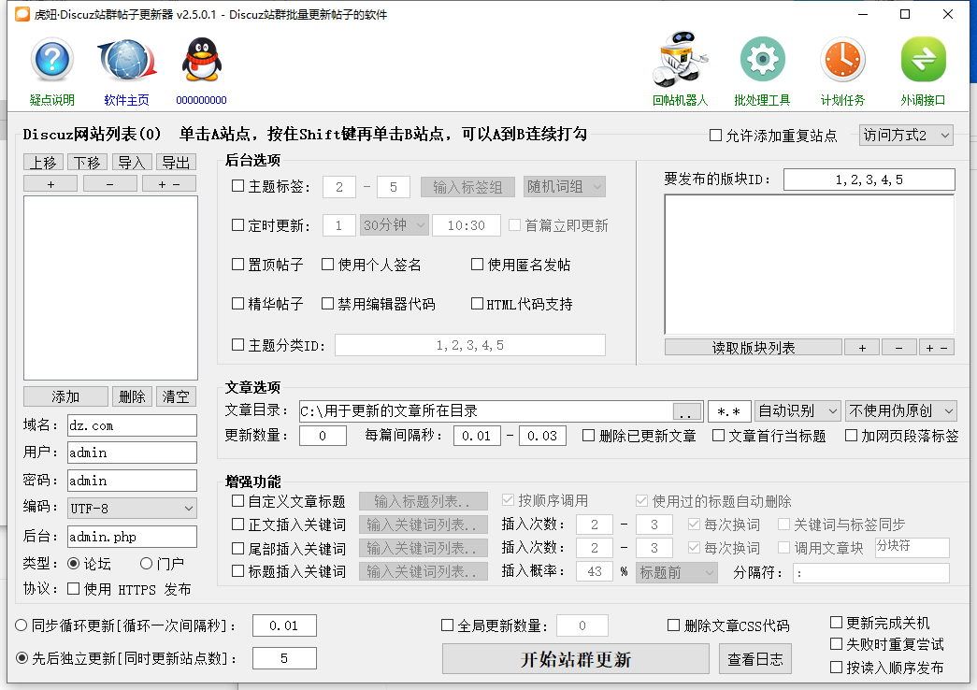Check the 置顶帖子 option
The height and width of the screenshot is (690, 977).
(237, 265)
